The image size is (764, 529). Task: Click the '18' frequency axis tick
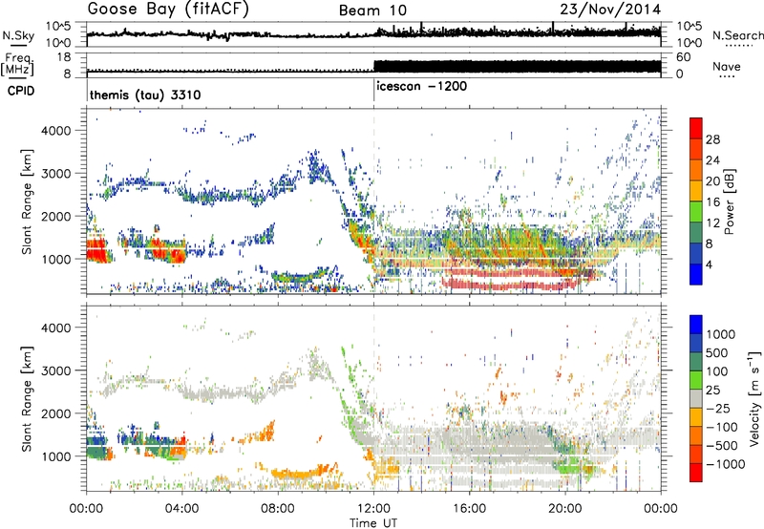(x=64, y=56)
